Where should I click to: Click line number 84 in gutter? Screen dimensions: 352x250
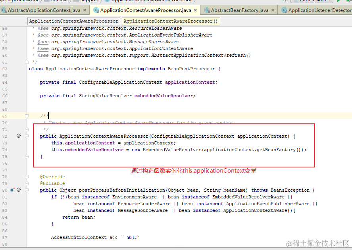(5, 217)
